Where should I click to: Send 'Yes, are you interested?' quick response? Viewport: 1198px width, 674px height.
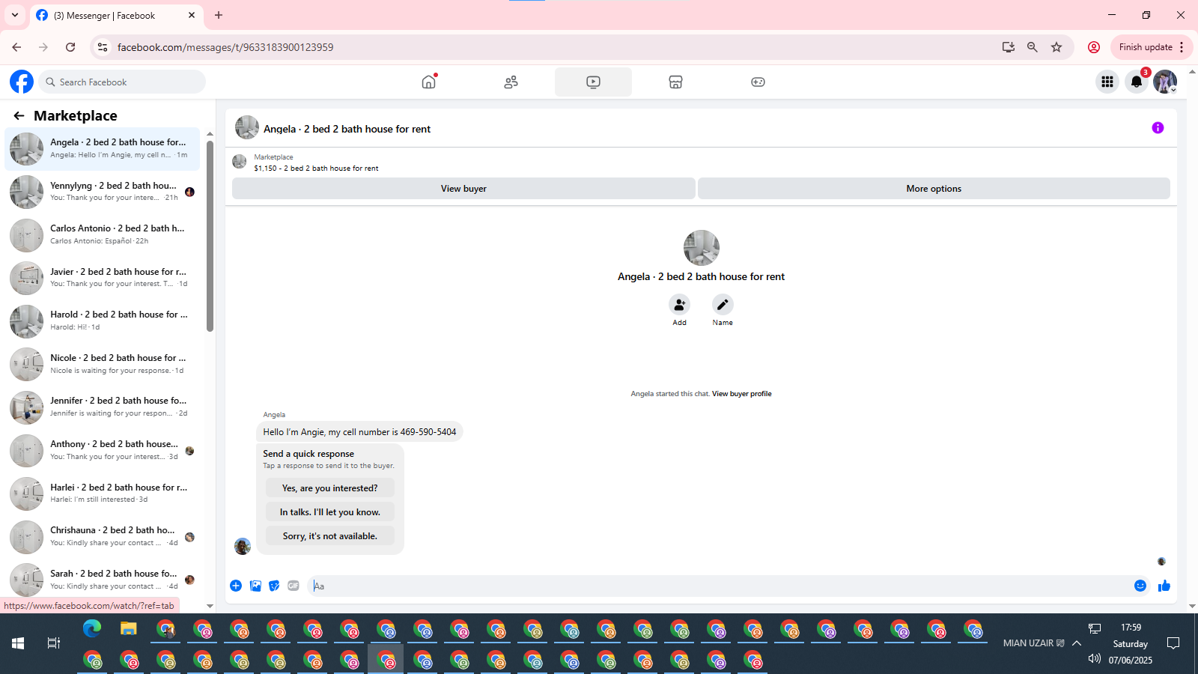(x=330, y=488)
